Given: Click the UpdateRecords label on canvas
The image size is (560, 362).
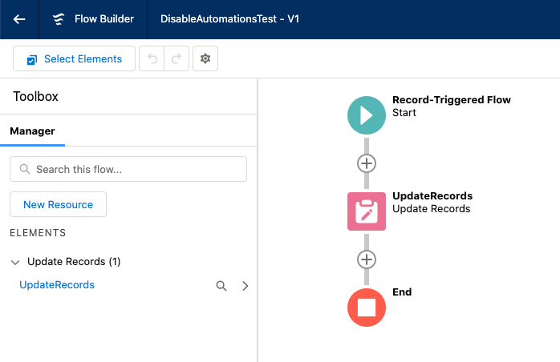Looking at the screenshot, I should pos(432,195).
